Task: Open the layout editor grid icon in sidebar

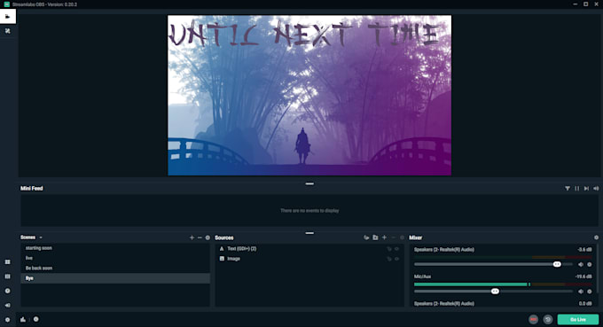Action: (8, 262)
